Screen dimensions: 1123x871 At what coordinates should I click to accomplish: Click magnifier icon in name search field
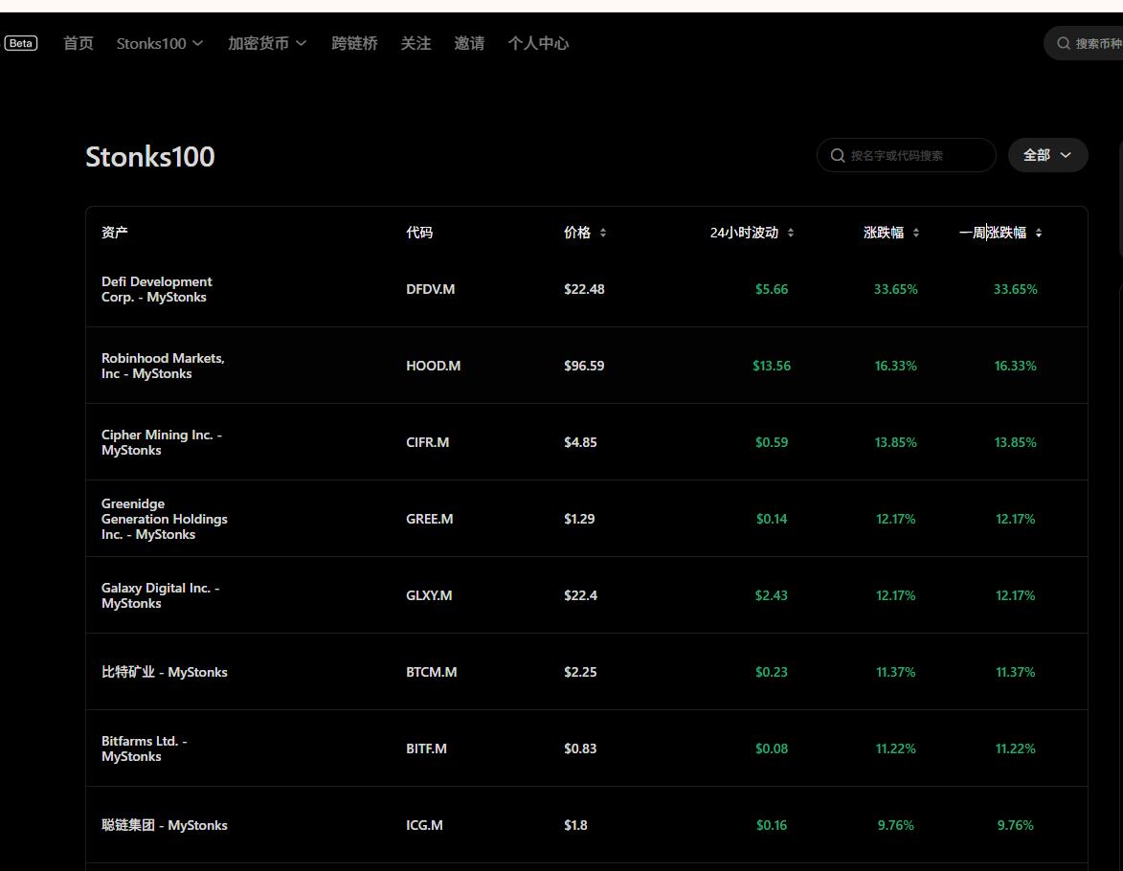point(838,155)
